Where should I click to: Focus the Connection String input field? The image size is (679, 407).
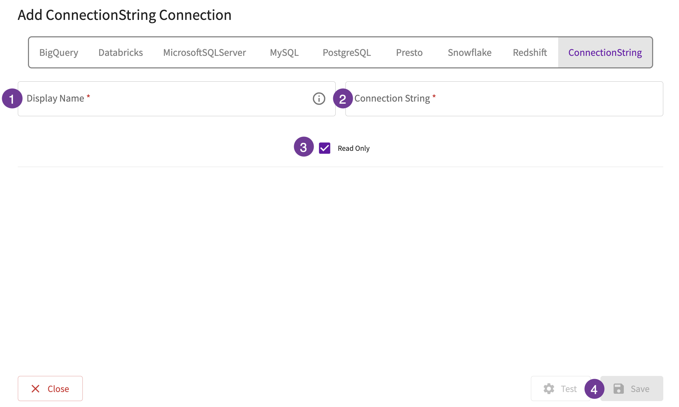point(504,99)
